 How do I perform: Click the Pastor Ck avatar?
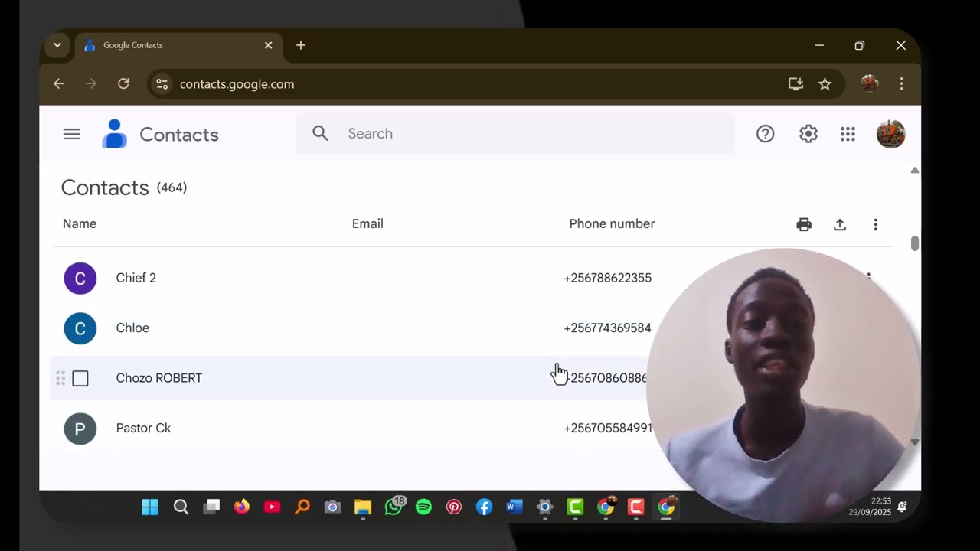(80, 429)
